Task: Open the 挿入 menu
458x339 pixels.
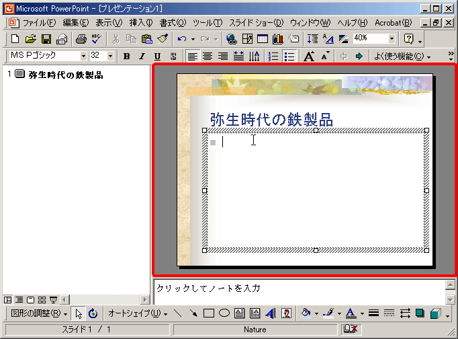Action: [141, 23]
